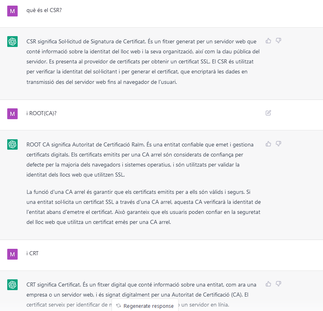Screen dimensions: 323x311
Task: Click the ChatGPT logo beside the ROOT CA answer
Action: [12, 144]
